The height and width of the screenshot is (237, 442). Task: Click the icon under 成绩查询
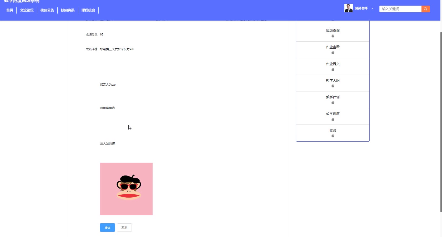point(333,36)
